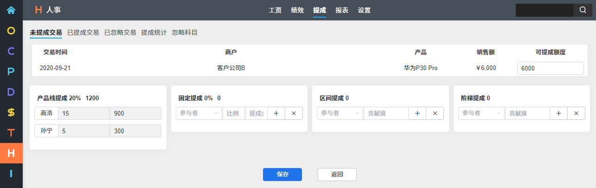The image size is (596, 188).
Task: Switch to 提成统计 tab
Action: tap(154, 32)
